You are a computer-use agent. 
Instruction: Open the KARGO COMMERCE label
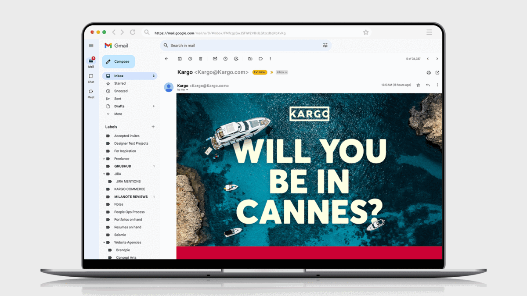(130, 189)
